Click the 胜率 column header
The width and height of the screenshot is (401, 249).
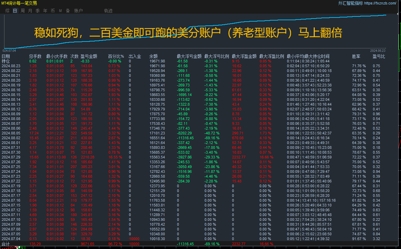pos(356,57)
